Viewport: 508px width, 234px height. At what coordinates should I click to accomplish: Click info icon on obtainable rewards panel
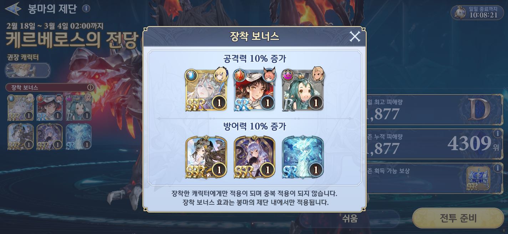(497, 168)
